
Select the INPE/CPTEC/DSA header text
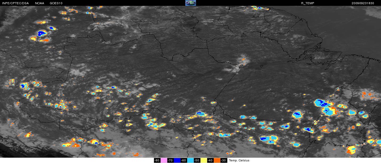pos(15,3)
